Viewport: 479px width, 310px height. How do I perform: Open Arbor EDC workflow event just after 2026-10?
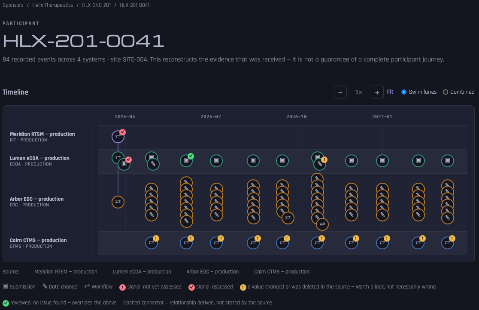[322, 224]
